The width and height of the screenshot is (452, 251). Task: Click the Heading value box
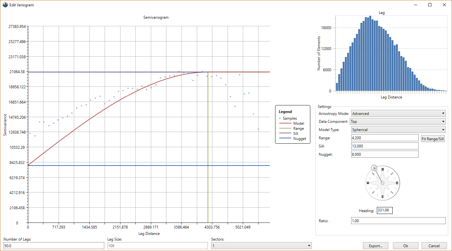[x=384, y=210]
